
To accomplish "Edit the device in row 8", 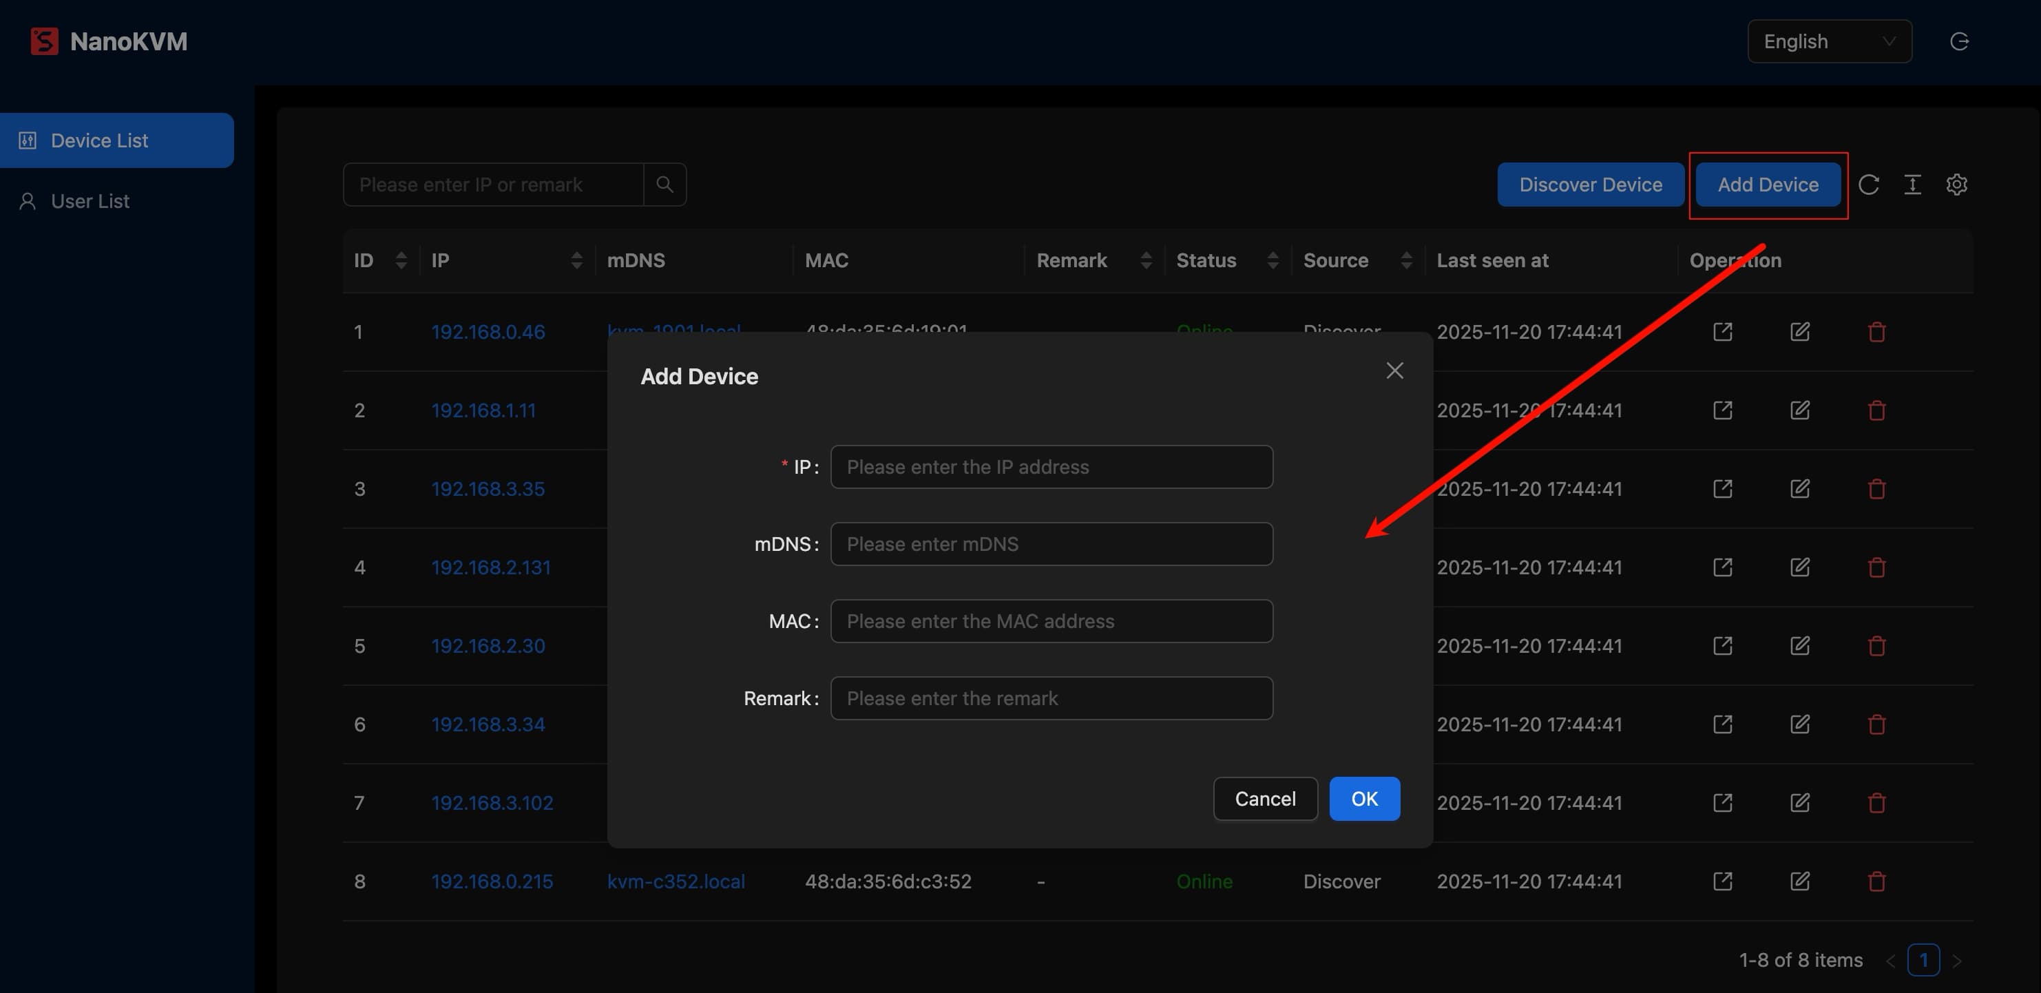I will [1799, 881].
